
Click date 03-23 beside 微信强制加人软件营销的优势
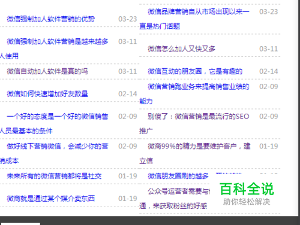click(x=128, y=19)
